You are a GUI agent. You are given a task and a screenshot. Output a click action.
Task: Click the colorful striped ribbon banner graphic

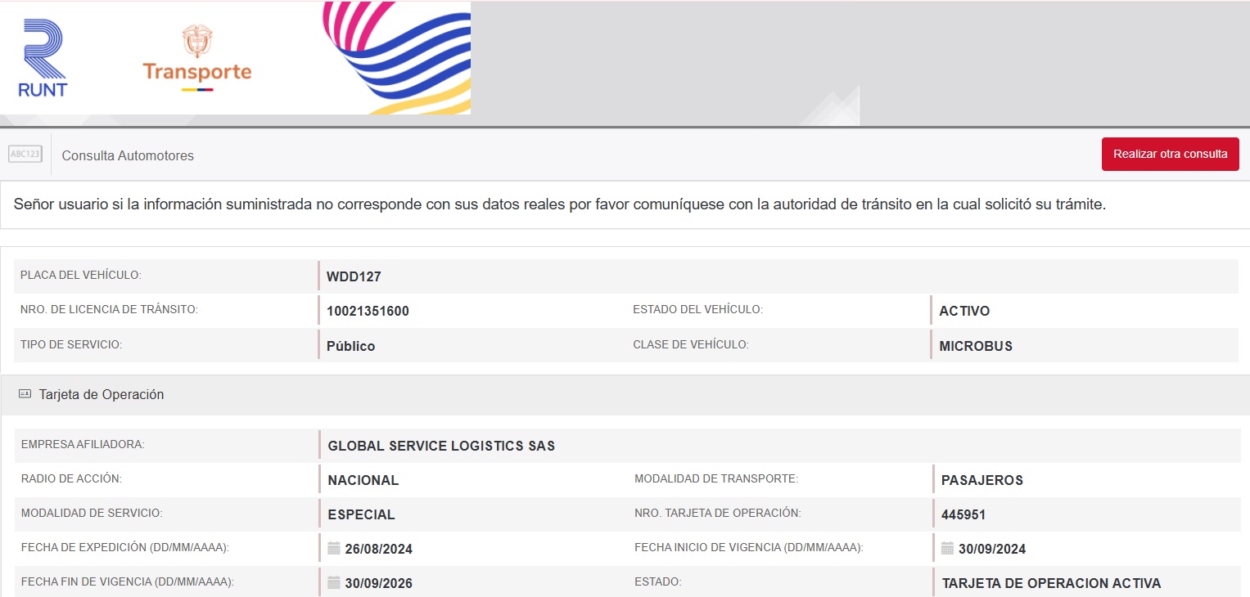[397, 57]
